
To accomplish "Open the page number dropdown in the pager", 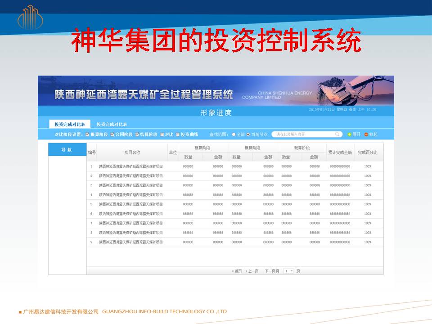I will (289, 271).
